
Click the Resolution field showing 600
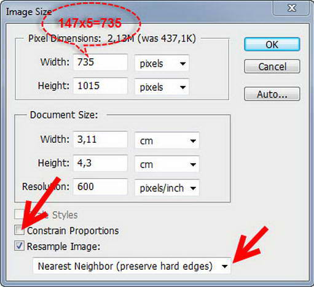click(x=100, y=186)
